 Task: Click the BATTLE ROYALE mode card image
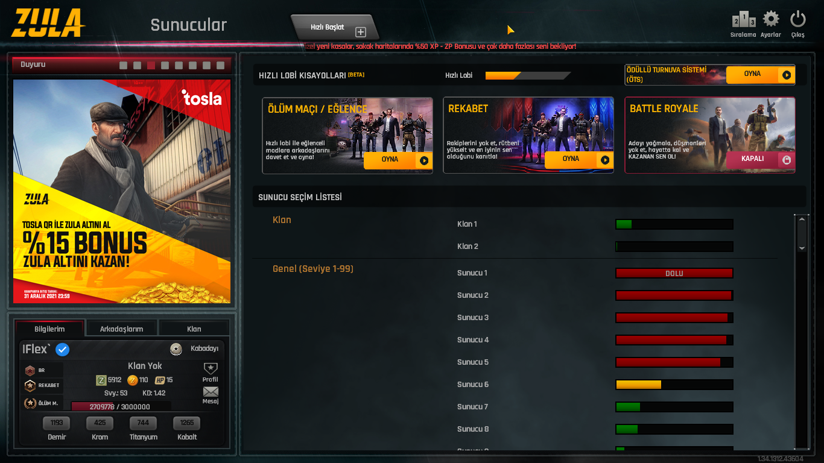(710, 135)
